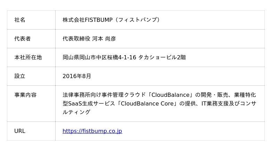Click the ルティング text on last description line
The width and height of the screenshot is (278, 151).
[x=76, y=112]
